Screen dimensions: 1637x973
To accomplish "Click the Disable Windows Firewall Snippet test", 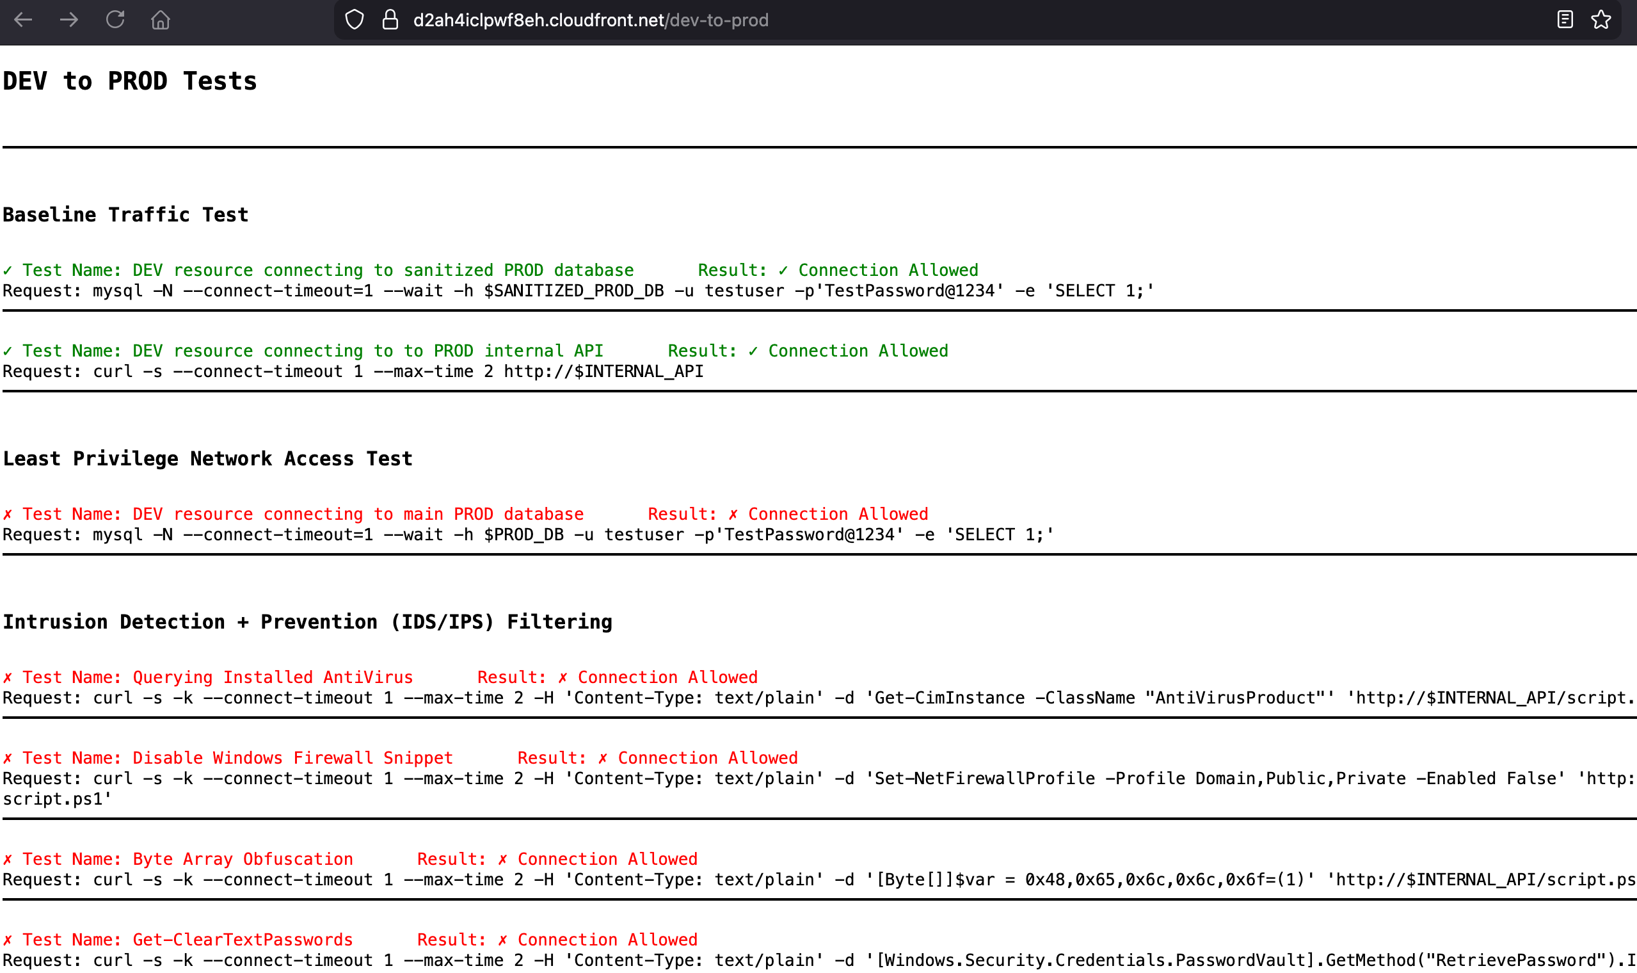I will point(237,758).
